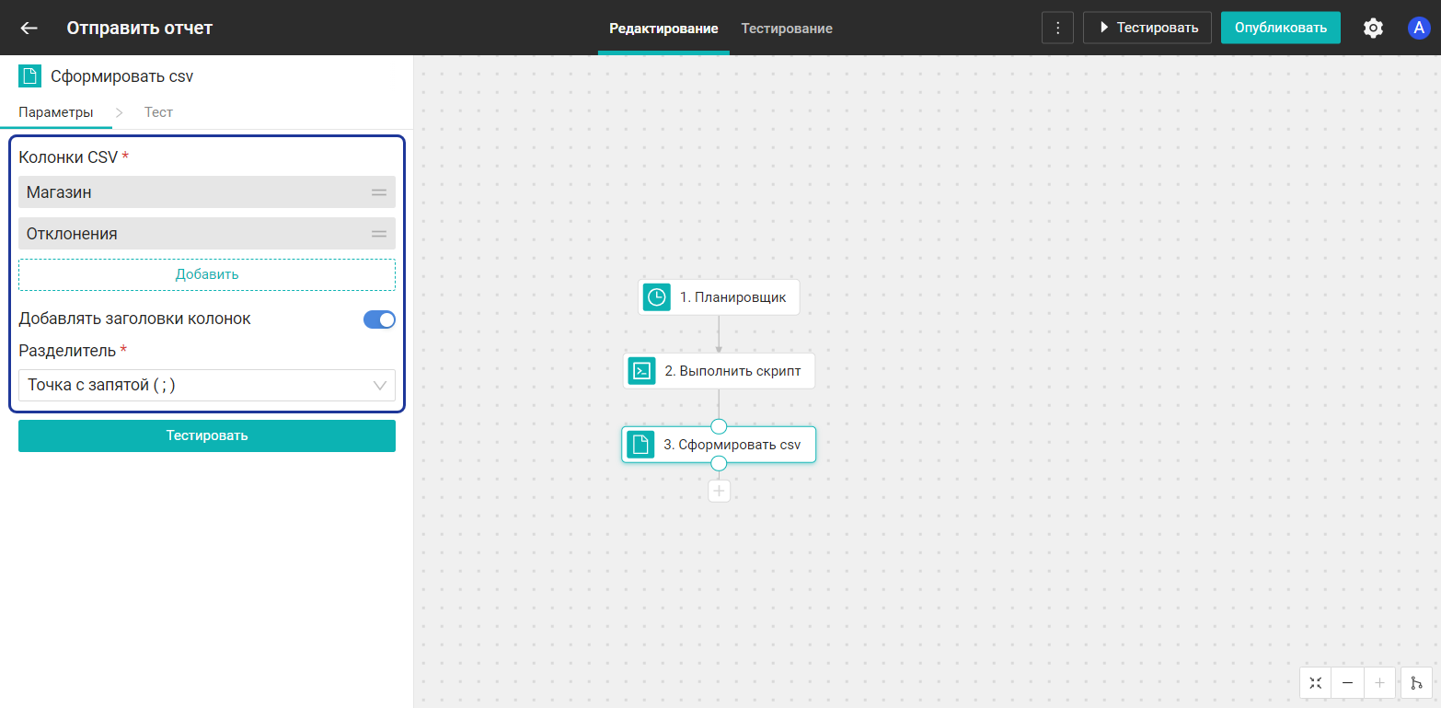Viewport: 1441px width, 708px height.
Task: Select the '1. Планировщик' node
Action: [719, 297]
